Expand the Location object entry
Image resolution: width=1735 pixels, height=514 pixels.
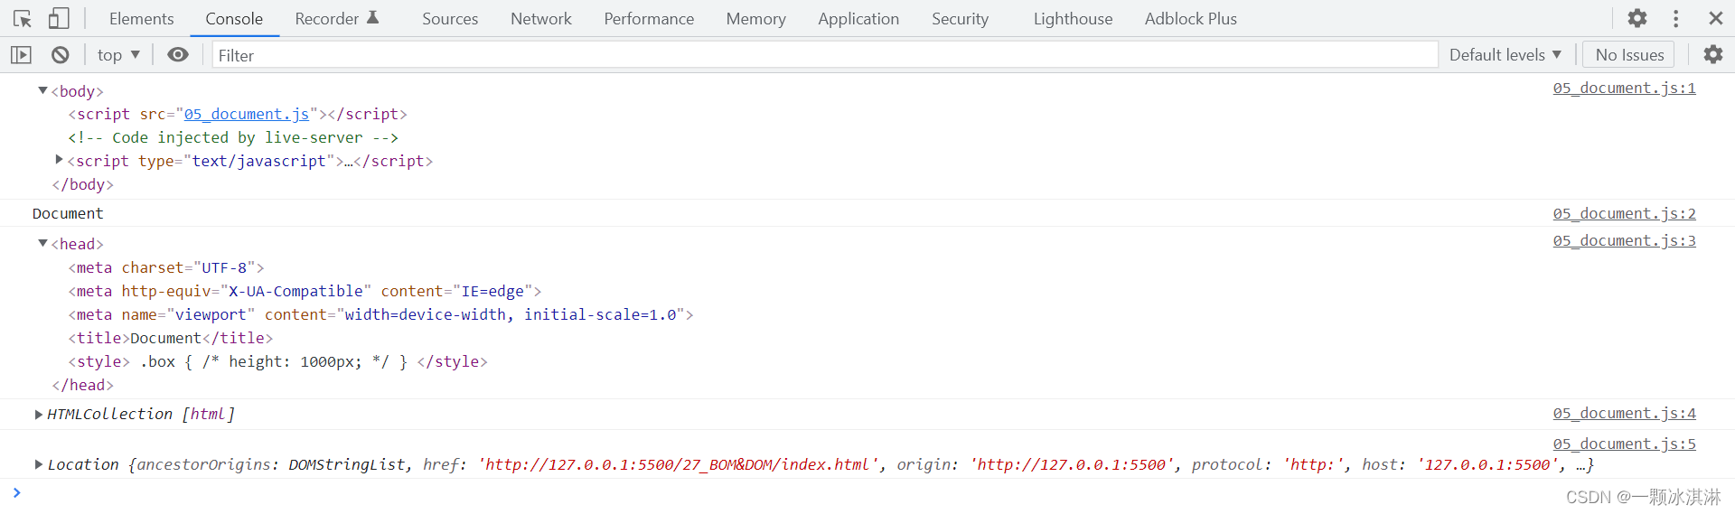pyautogui.click(x=39, y=464)
